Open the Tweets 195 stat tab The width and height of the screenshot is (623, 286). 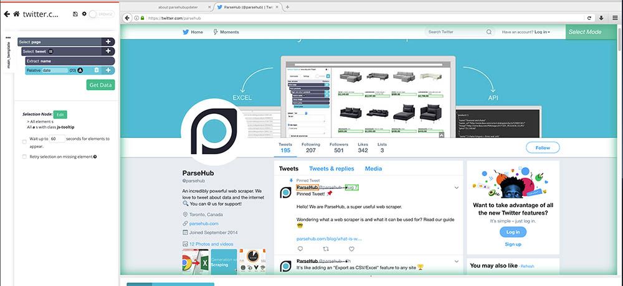[285, 147]
